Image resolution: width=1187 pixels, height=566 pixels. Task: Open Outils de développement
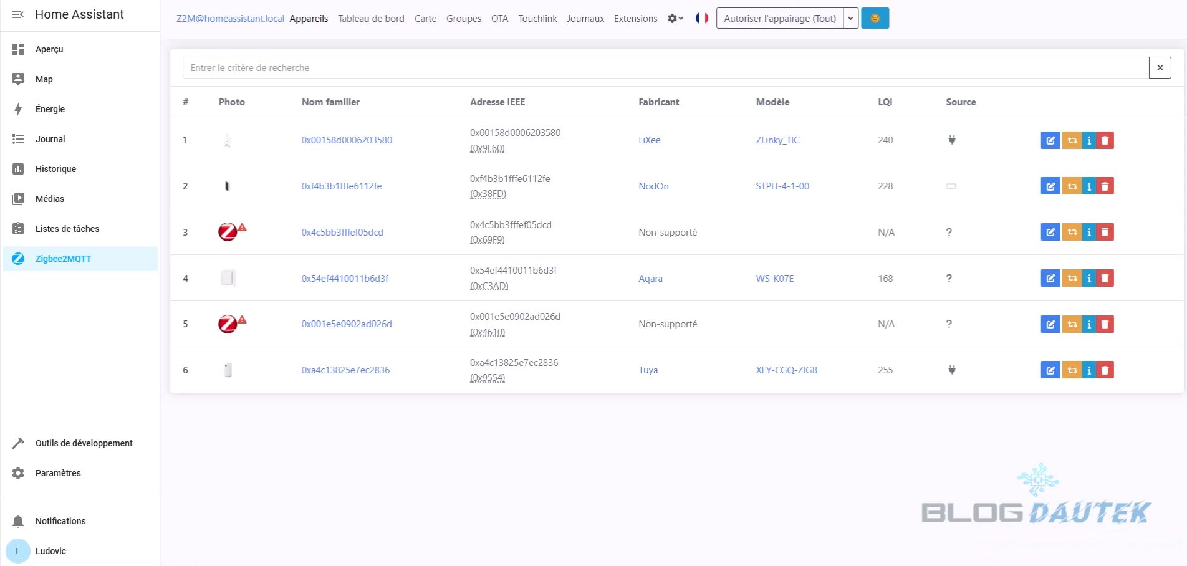(80, 443)
